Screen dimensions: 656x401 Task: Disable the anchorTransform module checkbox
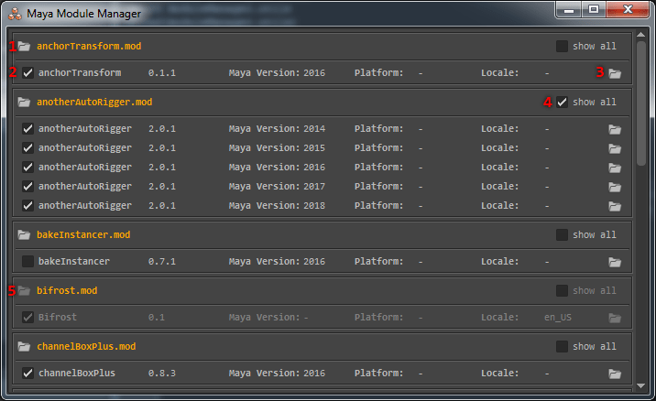click(x=27, y=72)
